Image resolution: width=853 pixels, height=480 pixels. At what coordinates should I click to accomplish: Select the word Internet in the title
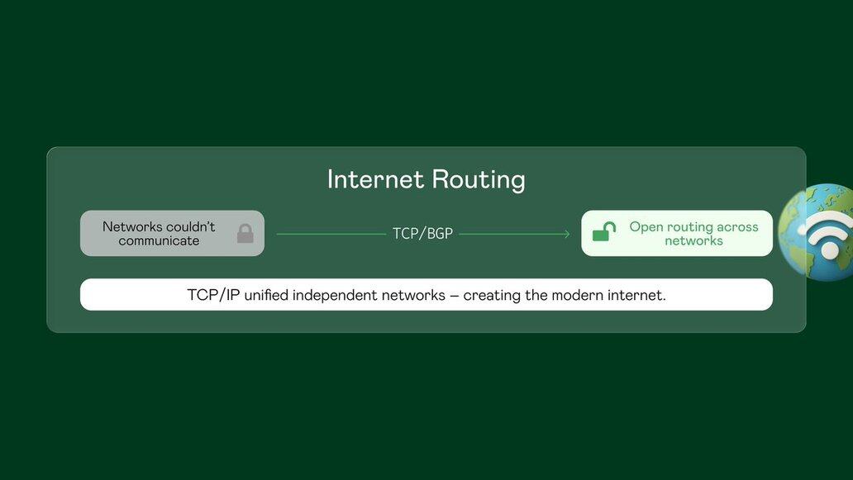pos(375,179)
